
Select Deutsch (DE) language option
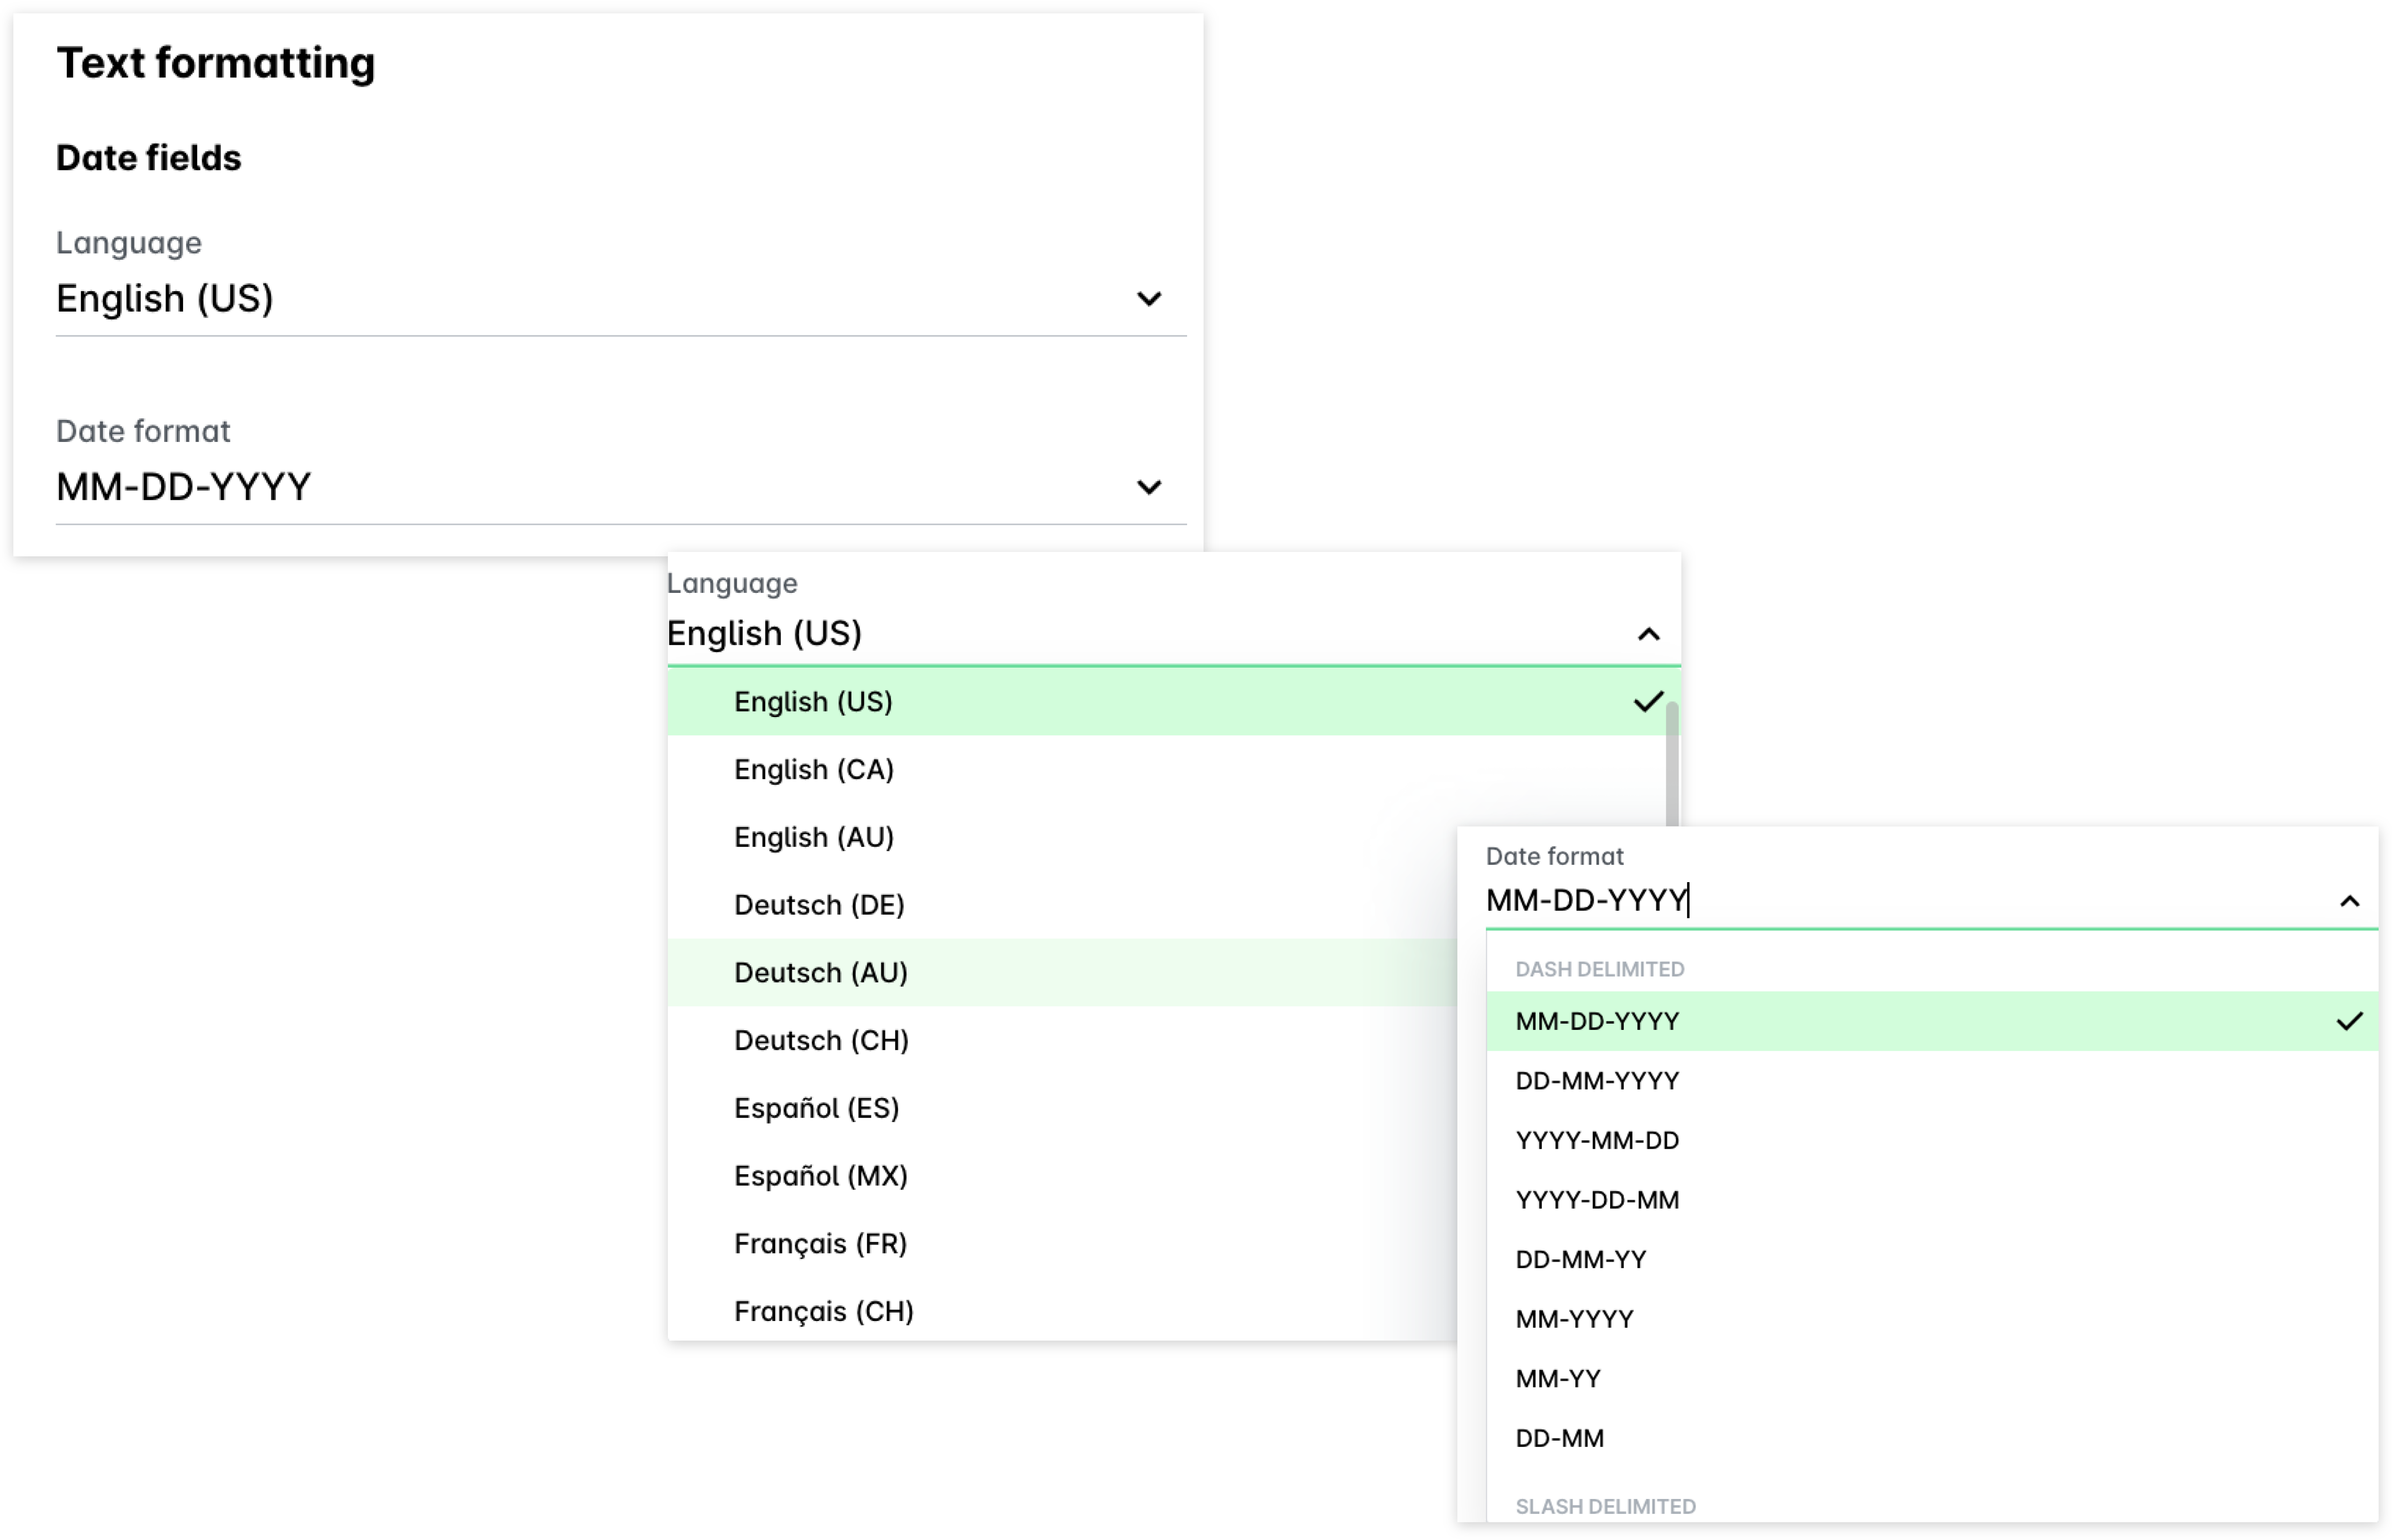pos(1062,905)
